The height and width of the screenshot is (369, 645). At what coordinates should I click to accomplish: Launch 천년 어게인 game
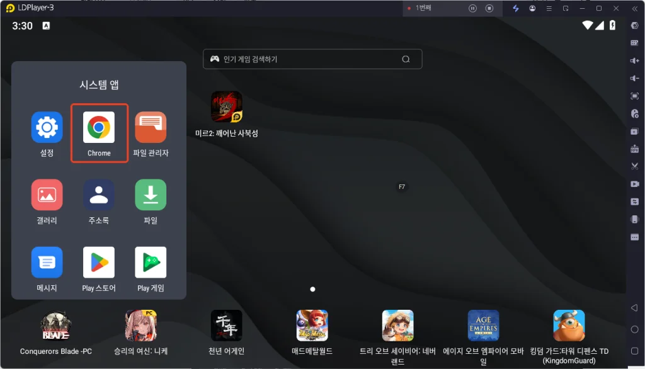227,326
